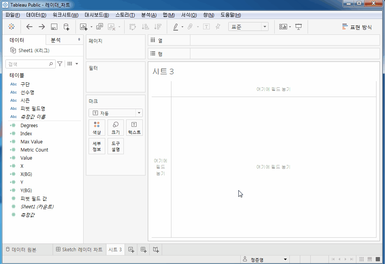Switch to the 분석 pane tab
Viewport: 385px width, 264px height.
pos(64,40)
